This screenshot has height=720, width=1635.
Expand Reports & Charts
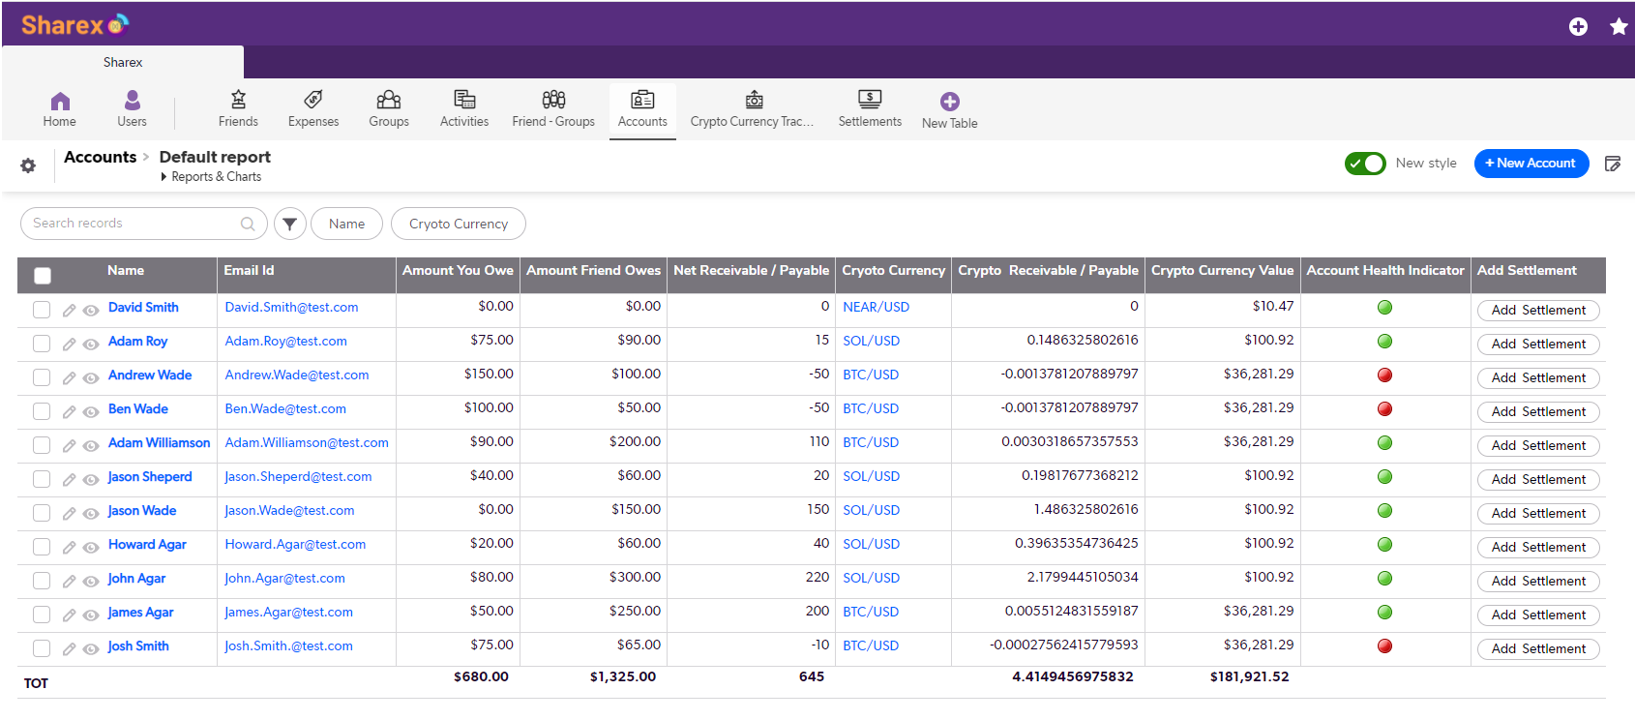(211, 177)
